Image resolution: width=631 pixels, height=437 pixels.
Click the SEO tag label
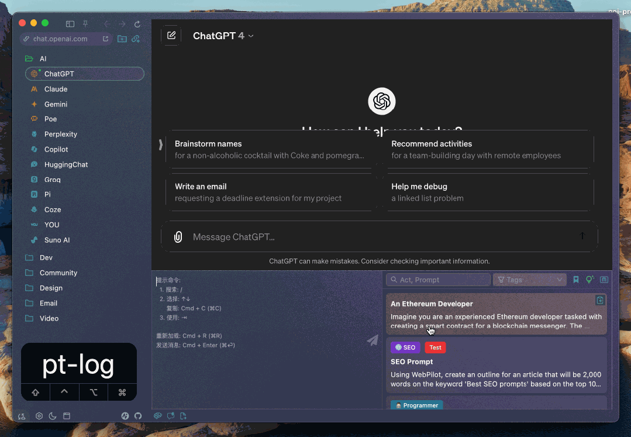pyautogui.click(x=405, y=347)
